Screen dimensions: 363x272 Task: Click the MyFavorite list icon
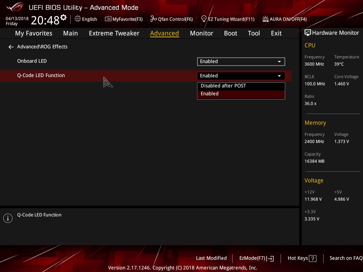click(108, 19)
